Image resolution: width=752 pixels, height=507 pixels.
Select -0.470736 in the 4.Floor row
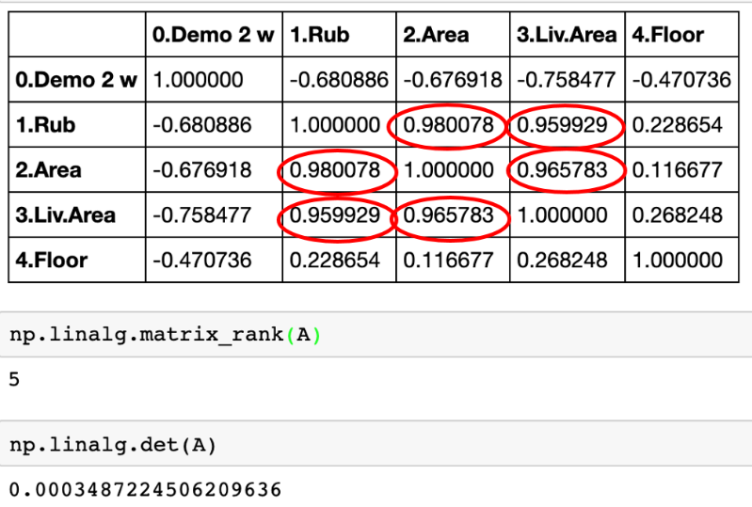202,261
